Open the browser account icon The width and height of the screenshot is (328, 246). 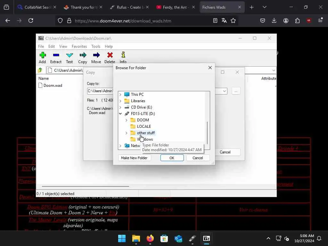click(286, 20)
